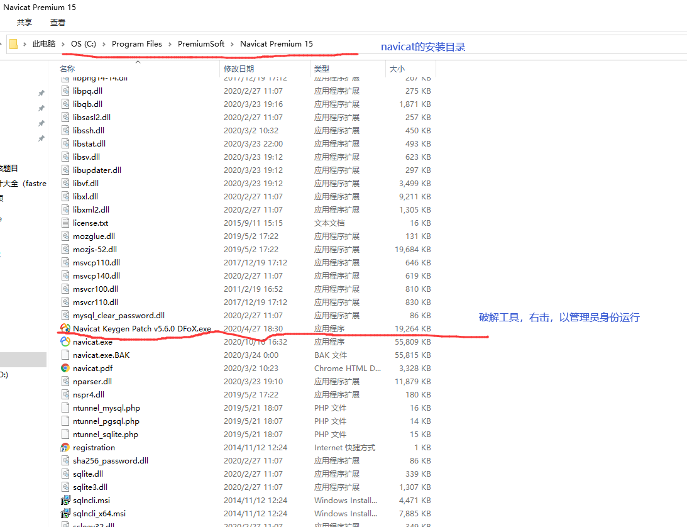The width and height of the screenshot is (687, 527).
Task: Select file name msvcr110.dll
Action: [96, 302]
